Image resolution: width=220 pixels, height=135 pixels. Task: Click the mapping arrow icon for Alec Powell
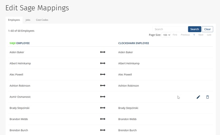(102, 75)
